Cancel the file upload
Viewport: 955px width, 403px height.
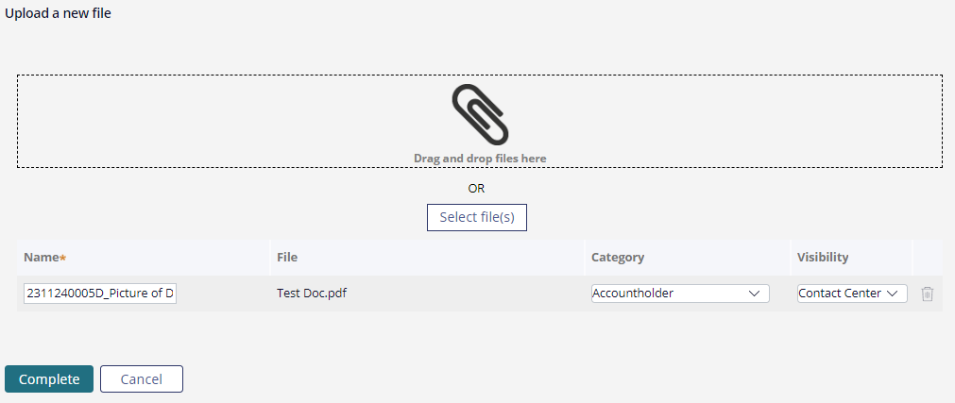tap(142, 379)
